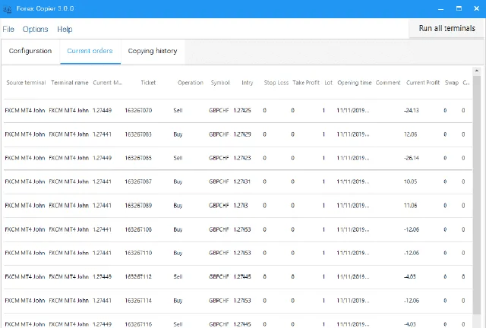Click the 12.06 profit for ticket 163267083
The height and width of the screenshot is (328, 486).
[x=411, y=134]
